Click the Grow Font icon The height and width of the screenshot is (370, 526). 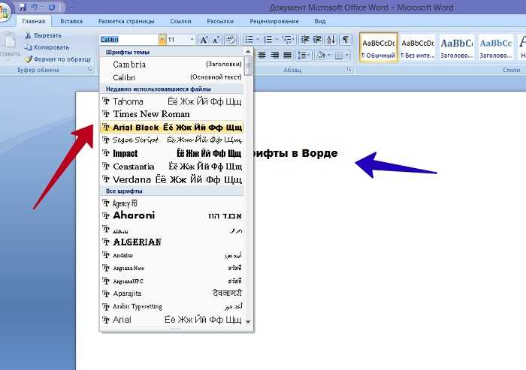(x=204, y=40)
